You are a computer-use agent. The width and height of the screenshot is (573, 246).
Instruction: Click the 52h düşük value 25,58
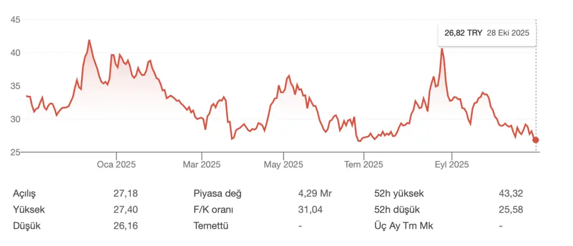coord(511,210)
